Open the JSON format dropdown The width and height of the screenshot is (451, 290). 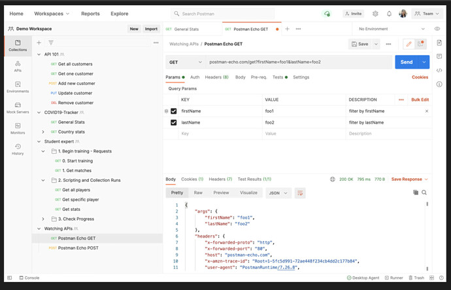point(278,193)
